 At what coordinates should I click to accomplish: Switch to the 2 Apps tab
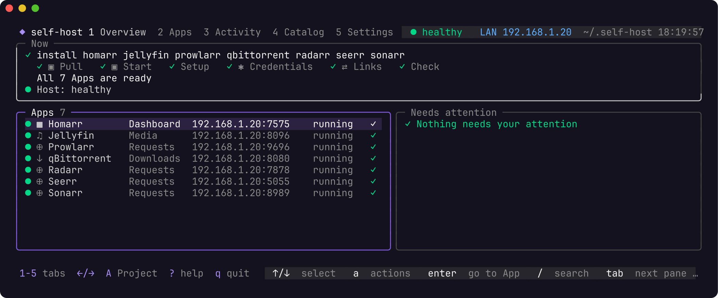point(175,32)
